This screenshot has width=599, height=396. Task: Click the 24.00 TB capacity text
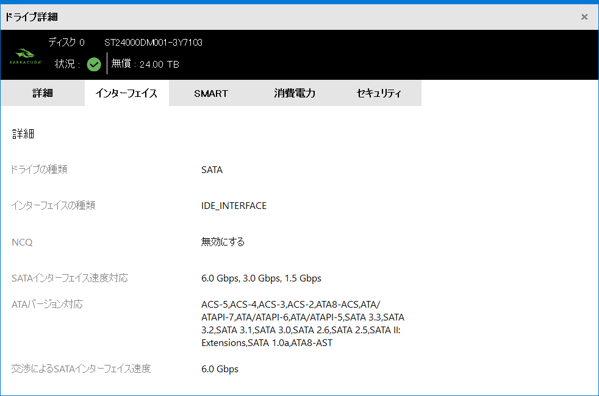(x=159, y=64)
